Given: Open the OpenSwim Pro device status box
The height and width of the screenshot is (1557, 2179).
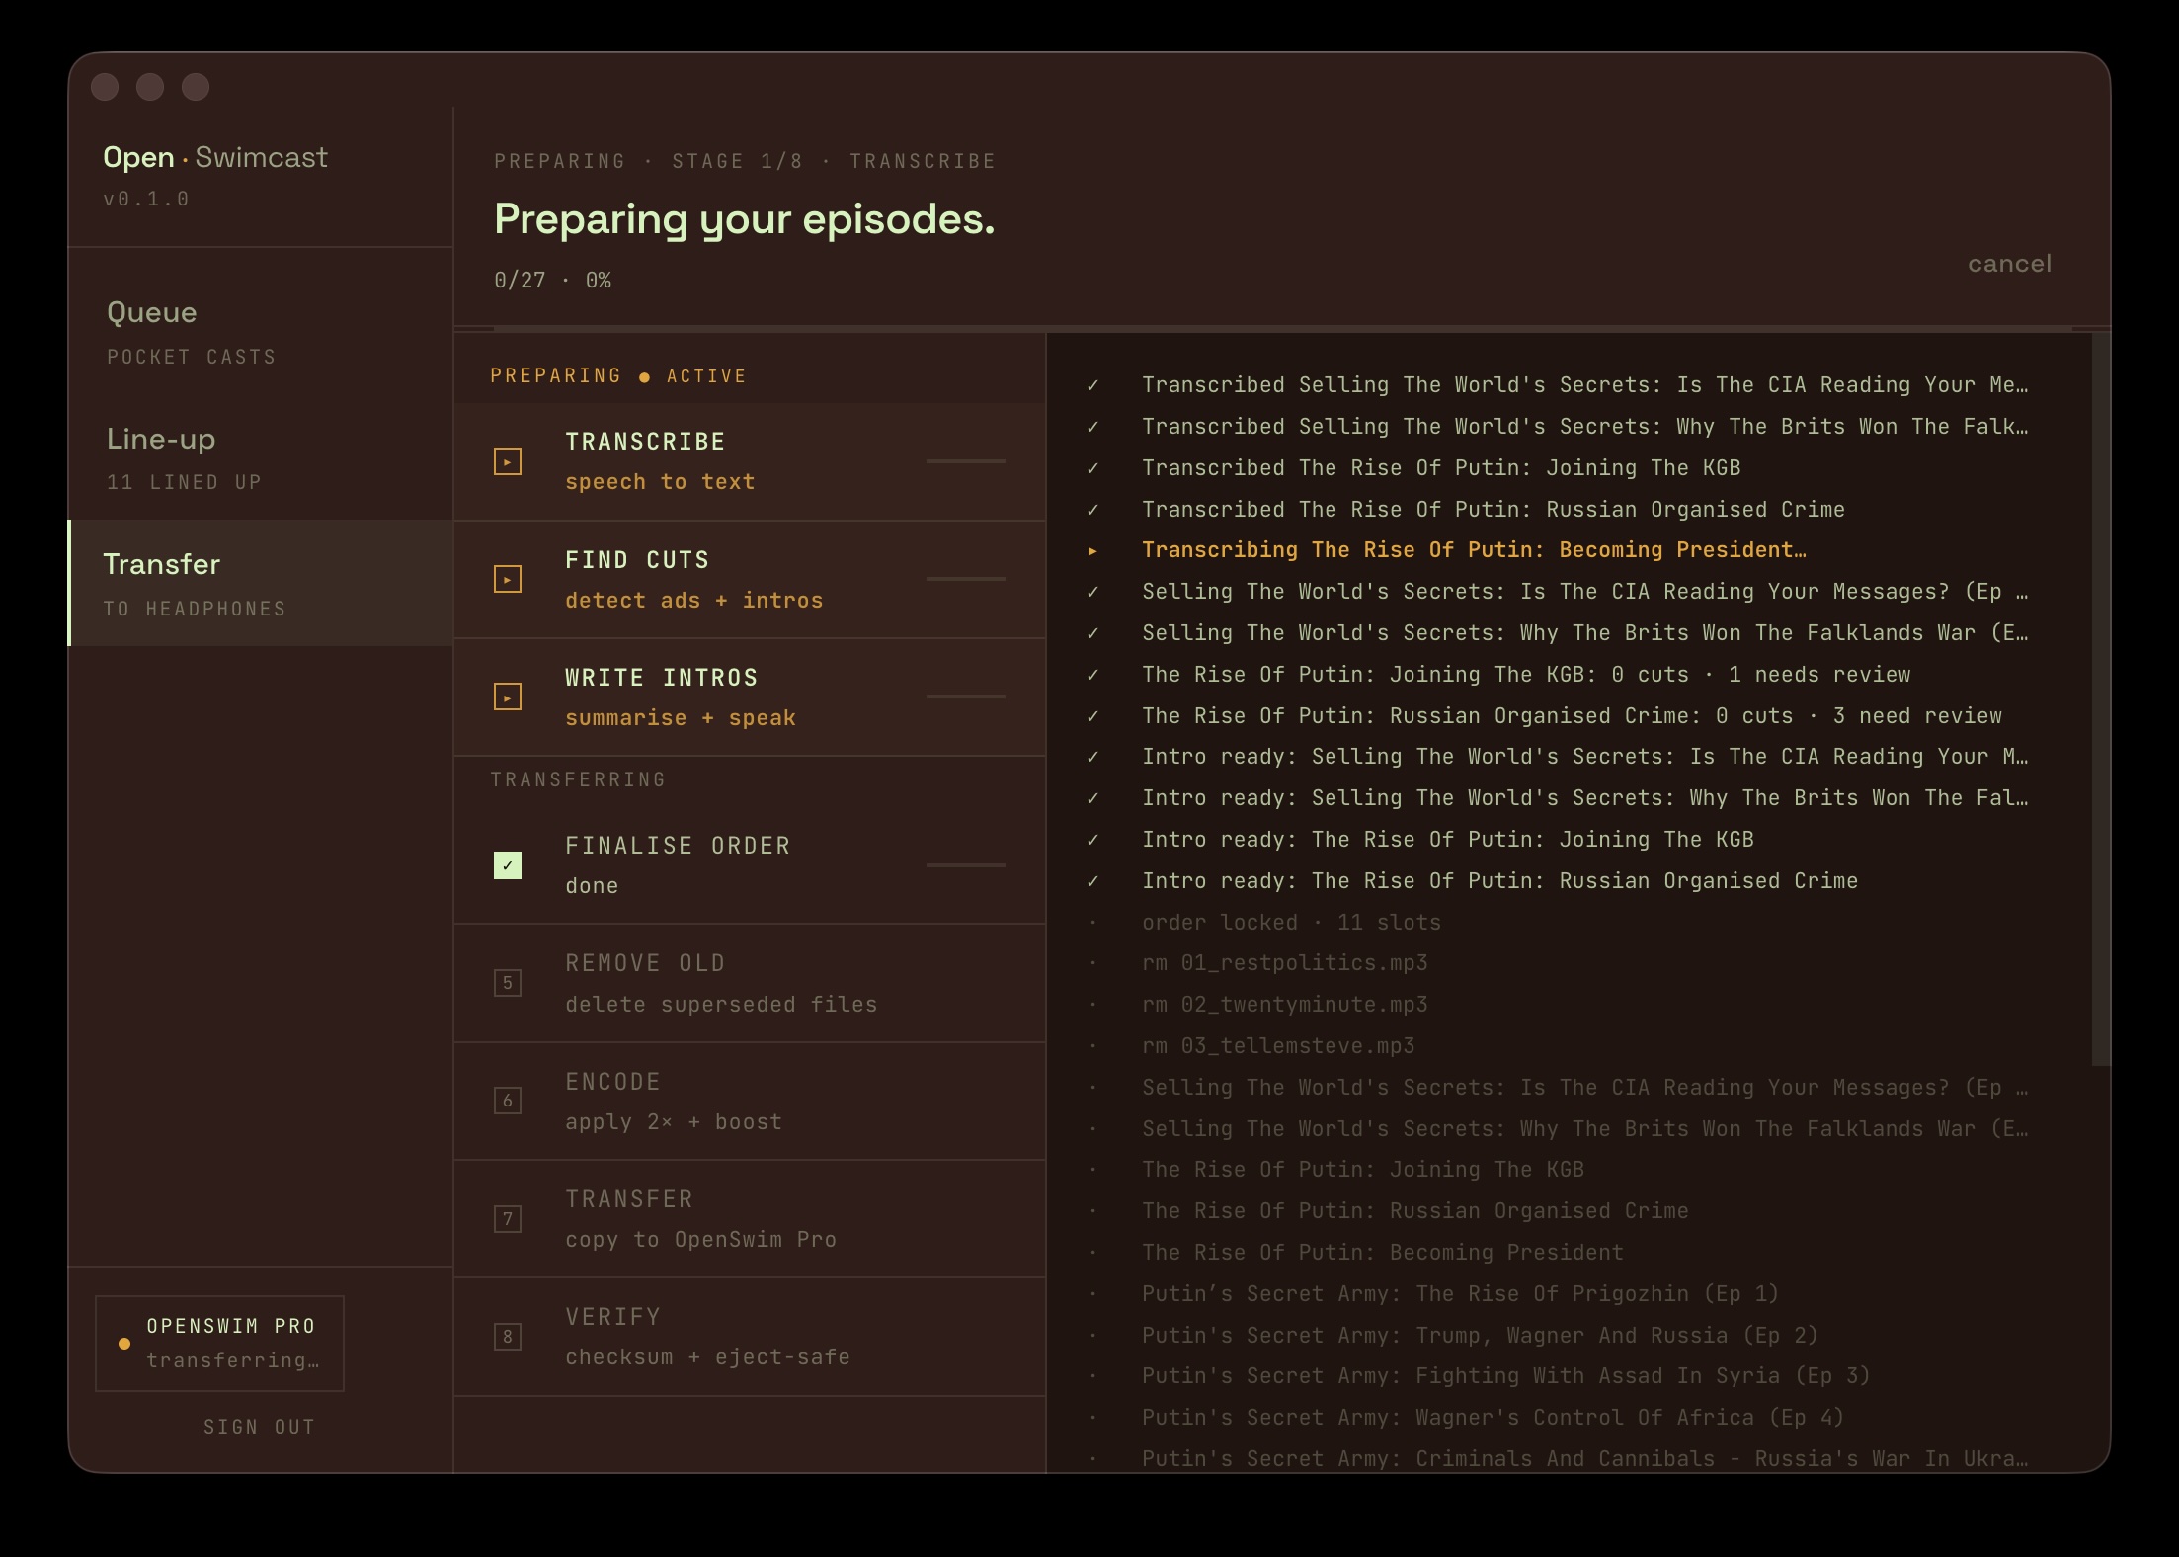Looking at the screenshot, I should point(219,1344).
